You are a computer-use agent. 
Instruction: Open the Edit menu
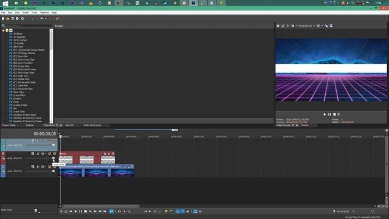(10, 12)
